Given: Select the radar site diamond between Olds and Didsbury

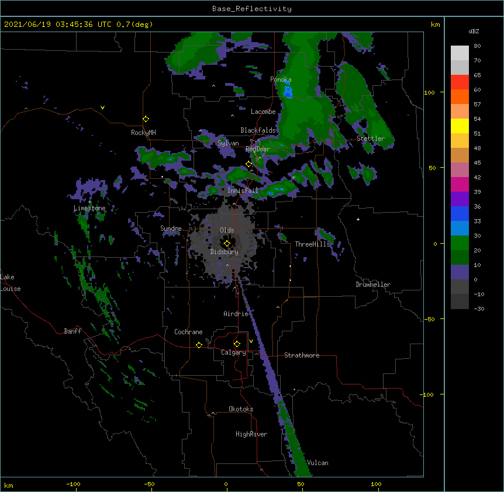Looking at the screenshot, I should [x=227, y=244].
